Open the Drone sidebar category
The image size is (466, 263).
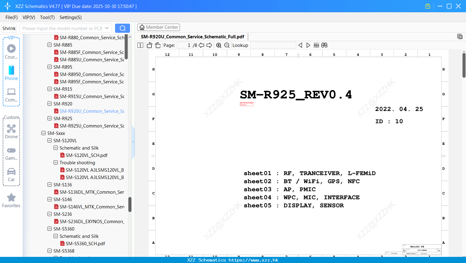coord(11,131)
